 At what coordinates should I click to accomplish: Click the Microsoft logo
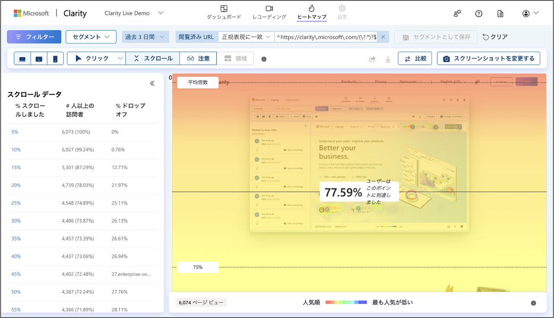coord(31,13)
